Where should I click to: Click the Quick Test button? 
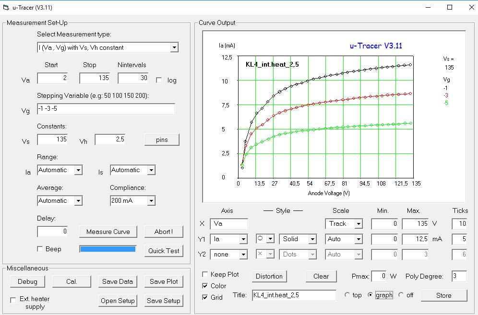pyautogui.click(x=164, y=251)
